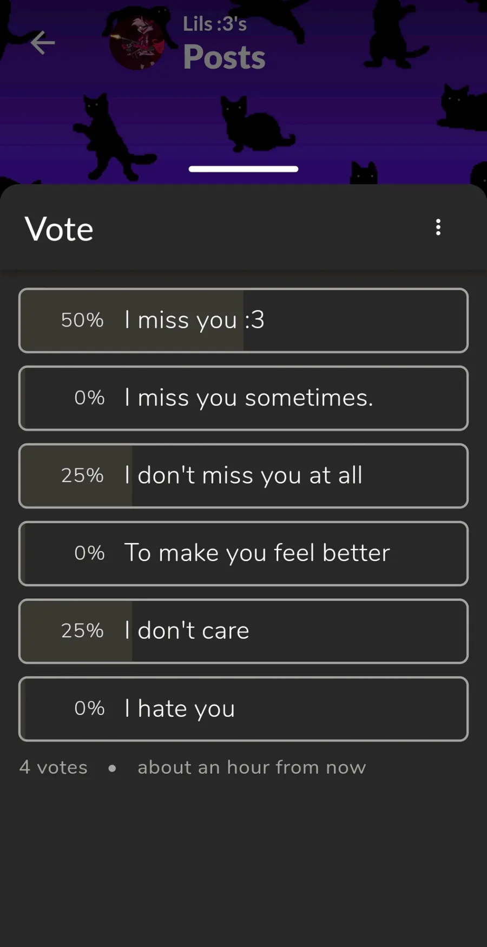This screenshot has width=487, height=947.
Task: Click the 0% label beside "I miss you sometimes."
Action: (x=89, y=398)
